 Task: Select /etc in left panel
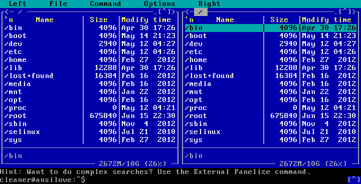90,52
